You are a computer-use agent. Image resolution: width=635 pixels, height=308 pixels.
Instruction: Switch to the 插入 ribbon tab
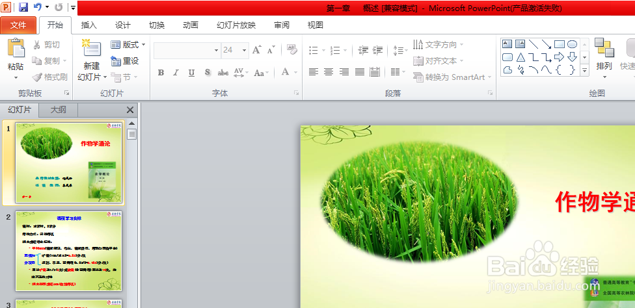click(89, 25)
